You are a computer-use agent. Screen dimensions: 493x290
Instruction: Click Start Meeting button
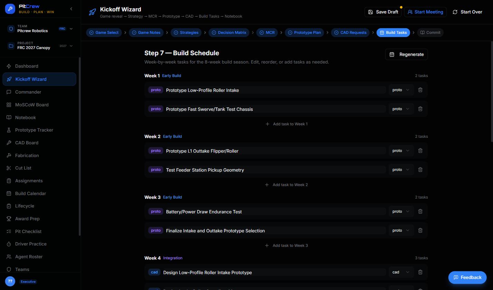pyautogui.click(x=425, y=12)
